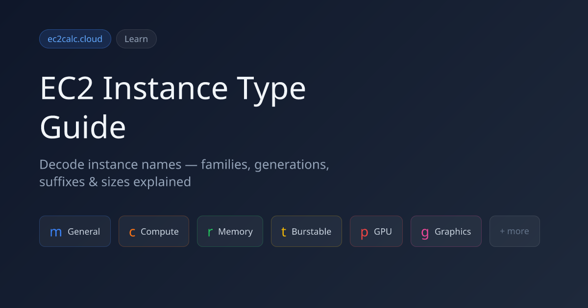
Task: Click the ec2calc.cloud badge
Action: click(75, 39)
